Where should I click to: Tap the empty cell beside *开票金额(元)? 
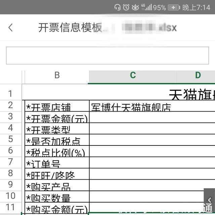click(152, 117)
